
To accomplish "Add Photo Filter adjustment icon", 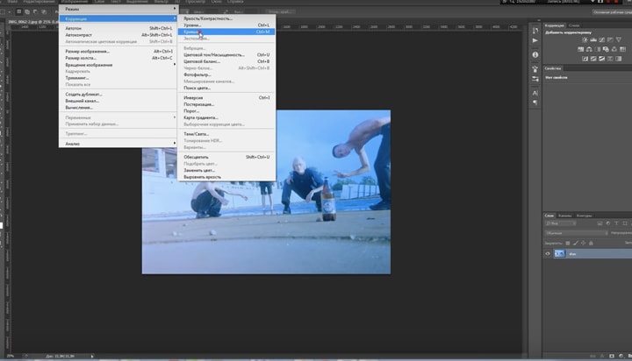I will pyautogui.click(x=606, y=49).
